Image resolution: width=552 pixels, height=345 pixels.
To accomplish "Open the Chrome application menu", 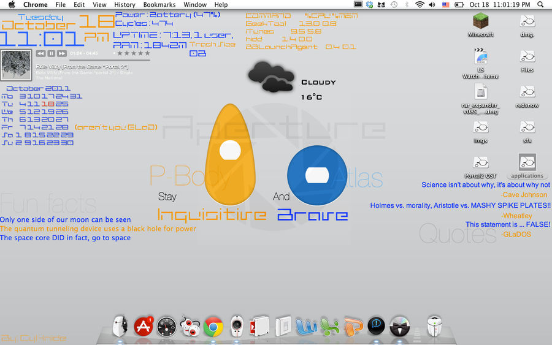I will click(x=35, y=4).
